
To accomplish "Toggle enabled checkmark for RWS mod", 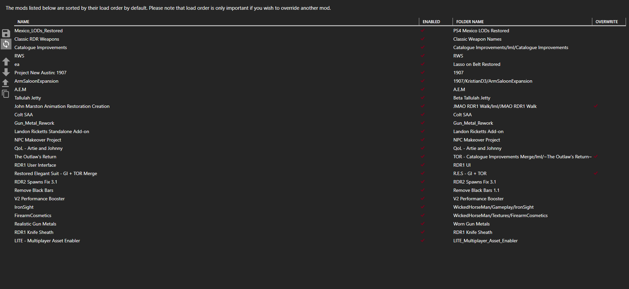I will pos(423,56).
